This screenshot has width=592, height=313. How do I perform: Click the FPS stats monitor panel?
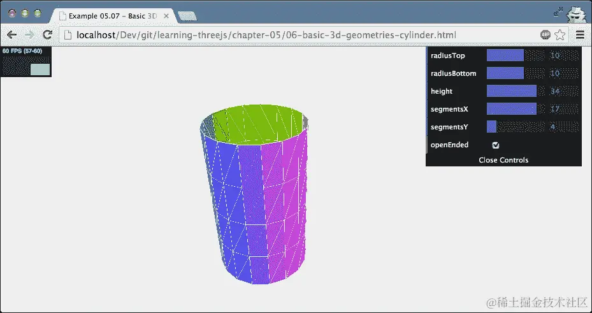pos(25,62)
